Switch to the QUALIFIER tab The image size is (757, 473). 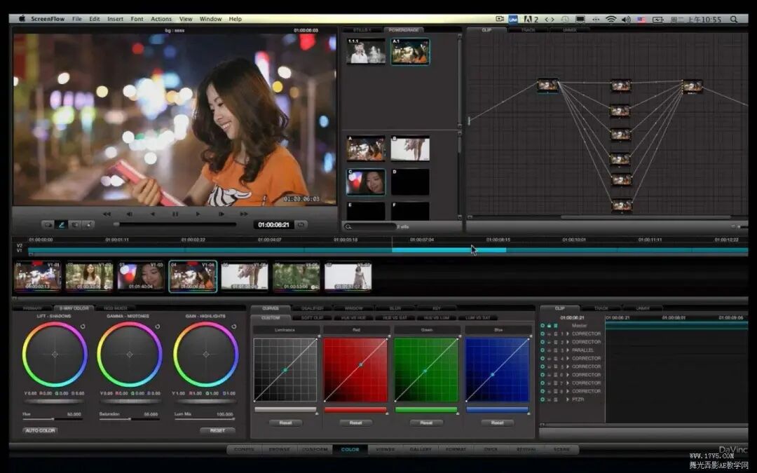click(x=312, y=308)
